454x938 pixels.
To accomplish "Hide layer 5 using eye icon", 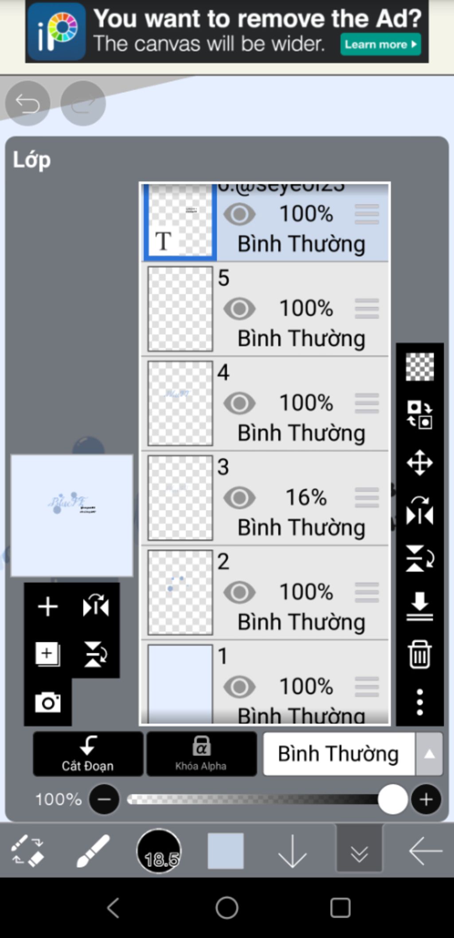I will click(239, 308).
